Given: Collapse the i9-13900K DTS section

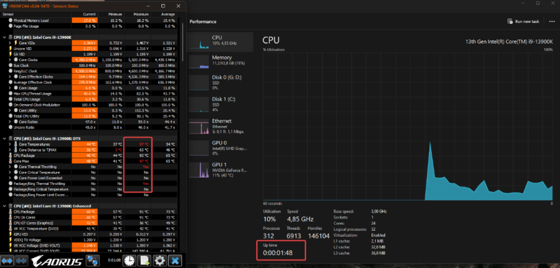Looking at the screenshot, I should pos(4,138).
